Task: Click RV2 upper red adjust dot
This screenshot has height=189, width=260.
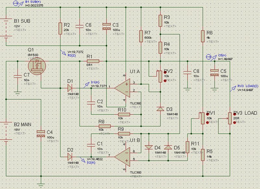Action: pos(165,72)
